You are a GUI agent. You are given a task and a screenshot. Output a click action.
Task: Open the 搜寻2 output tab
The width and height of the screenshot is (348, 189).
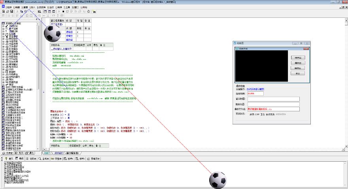pyautogui.click(x=80, y=158)
